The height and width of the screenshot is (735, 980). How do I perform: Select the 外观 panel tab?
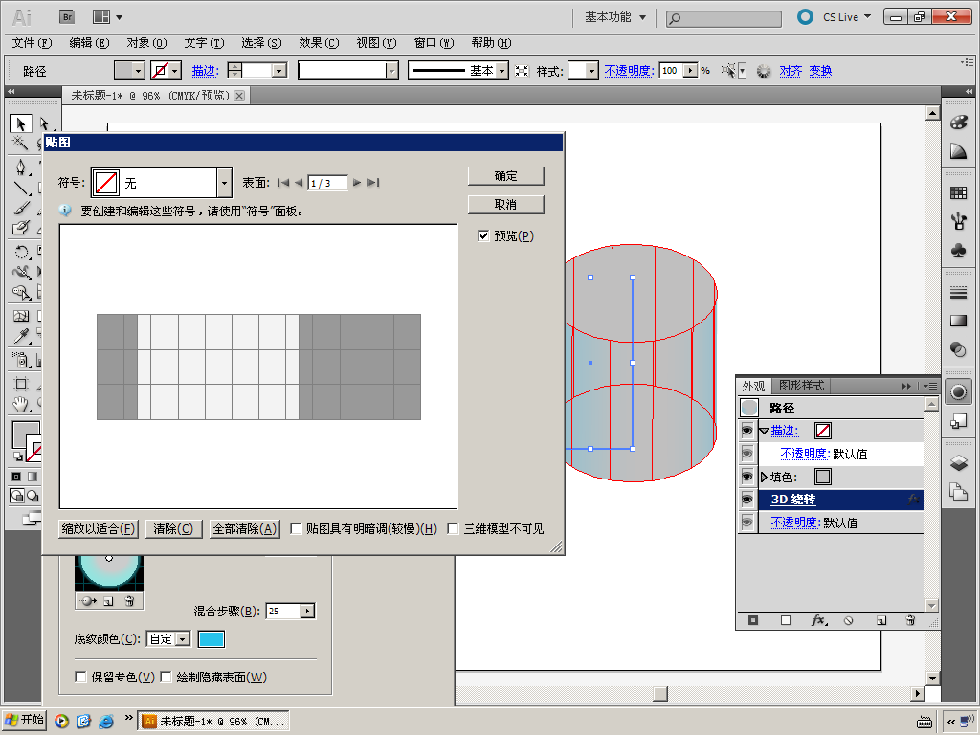point(754,387)
